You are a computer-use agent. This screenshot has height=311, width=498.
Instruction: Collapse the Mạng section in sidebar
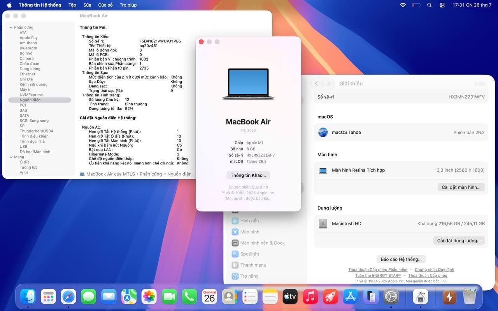pyautogui.click(x=11, y=157)
